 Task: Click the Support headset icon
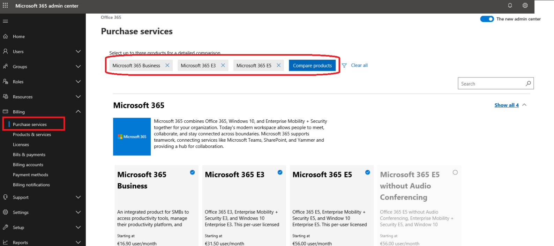pyautogui.click(x=5, y=197)
